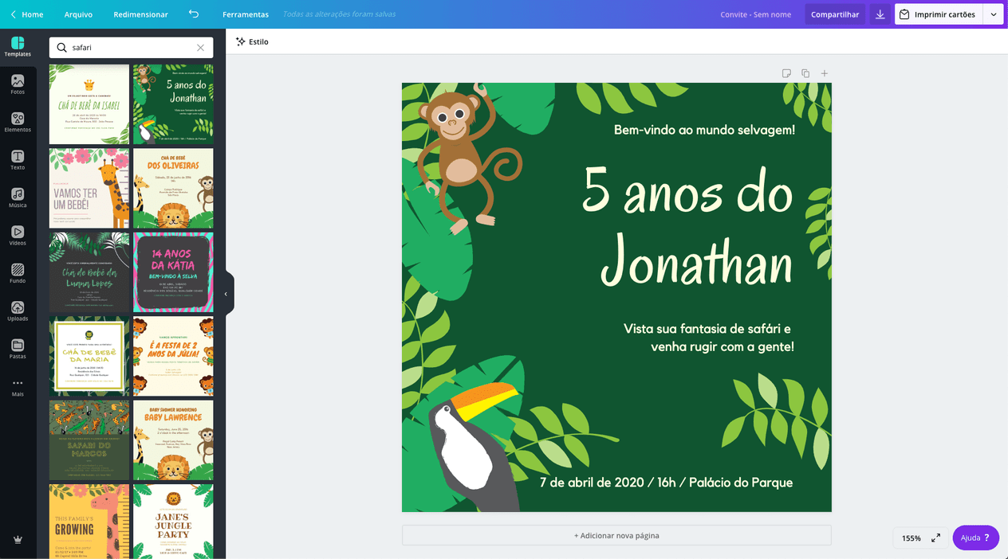Image resolution: width=1008 pixels, height=559 pixels.
Task: Select 14 anos da Kátia template
Action: 173,272
